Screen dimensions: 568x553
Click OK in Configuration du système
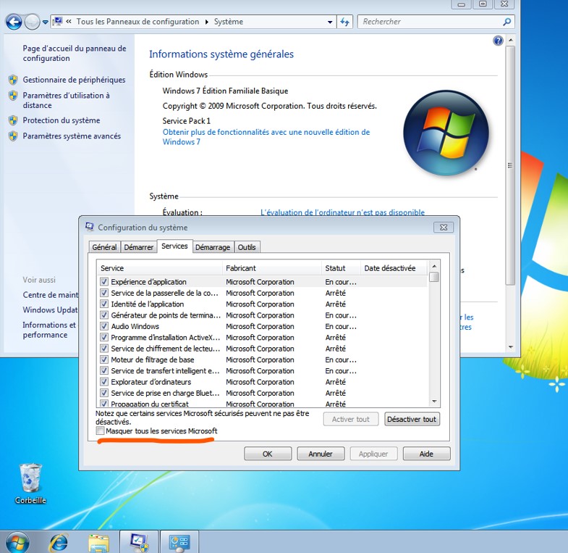(268, 454)
